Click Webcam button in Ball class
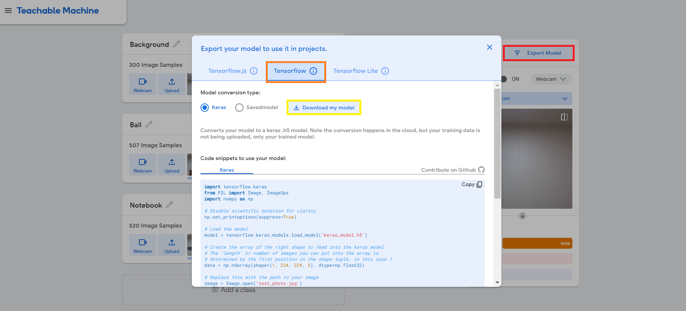The image size is (686, 311). click(x=143, y=165)
